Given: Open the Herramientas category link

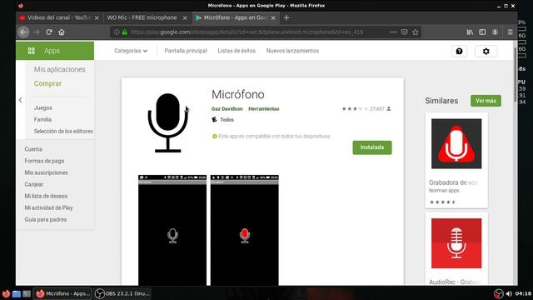Looking at the screenshot, I should pyautogui.click(x=264, y=109).
